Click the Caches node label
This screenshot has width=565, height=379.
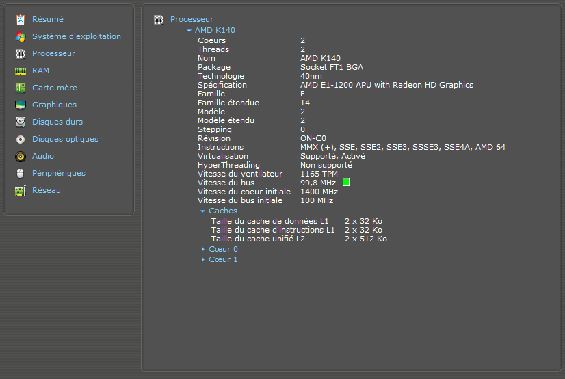click(x=223, y=211)
